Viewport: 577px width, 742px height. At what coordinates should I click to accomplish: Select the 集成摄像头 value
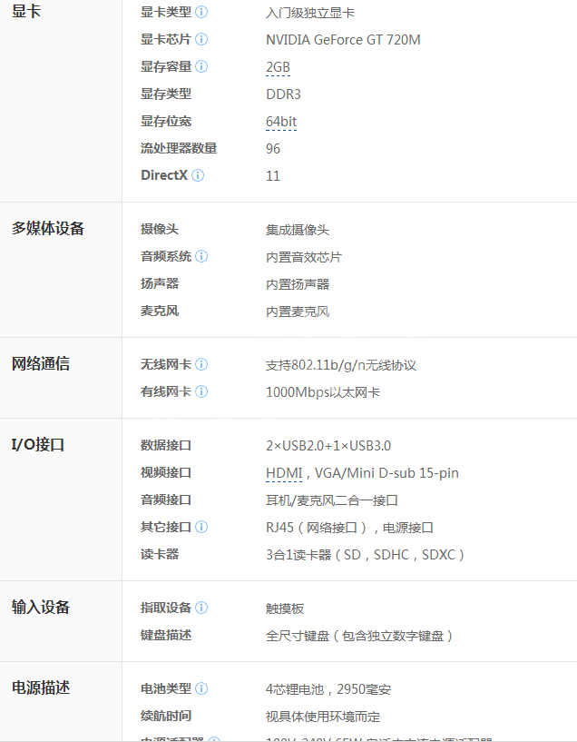click(298, 230)
